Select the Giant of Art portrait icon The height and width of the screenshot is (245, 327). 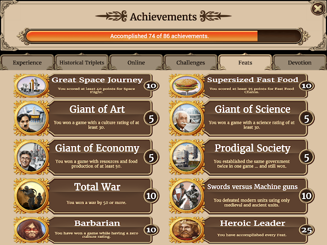[x=32, y=118]
